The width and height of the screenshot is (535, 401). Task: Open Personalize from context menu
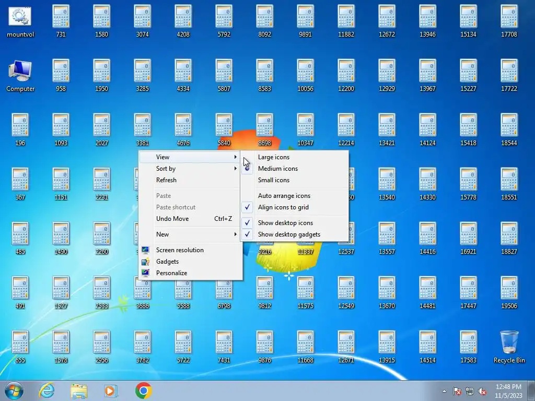190,273
